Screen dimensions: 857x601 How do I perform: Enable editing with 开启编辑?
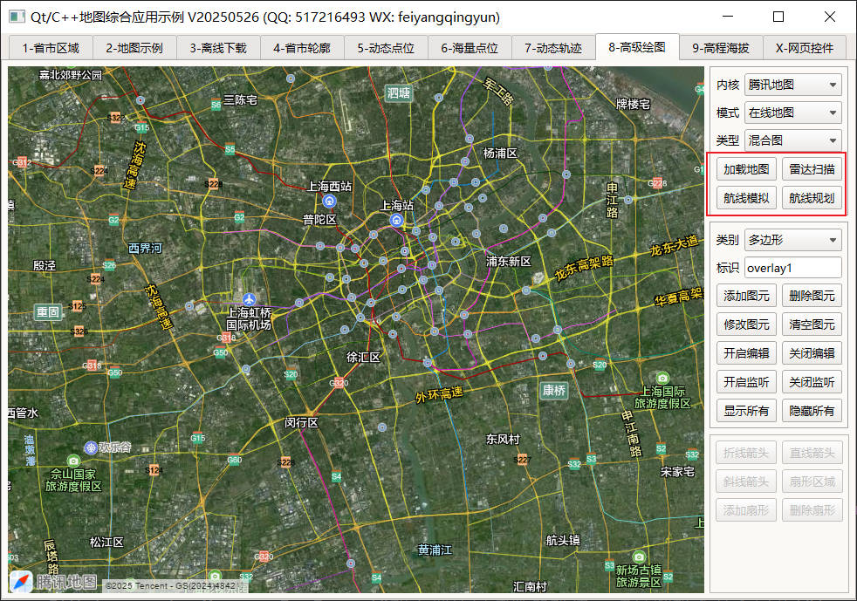(x=746, y=353)
